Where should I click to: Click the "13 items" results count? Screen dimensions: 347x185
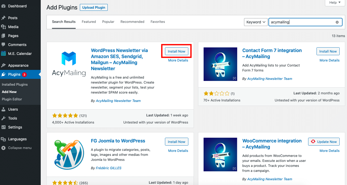click(x=338, y=36)
